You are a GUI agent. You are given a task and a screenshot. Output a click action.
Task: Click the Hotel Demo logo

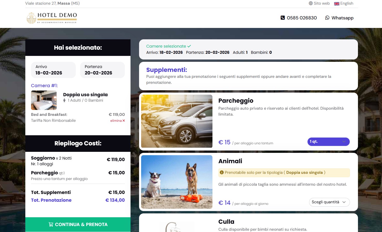(52, 18)
